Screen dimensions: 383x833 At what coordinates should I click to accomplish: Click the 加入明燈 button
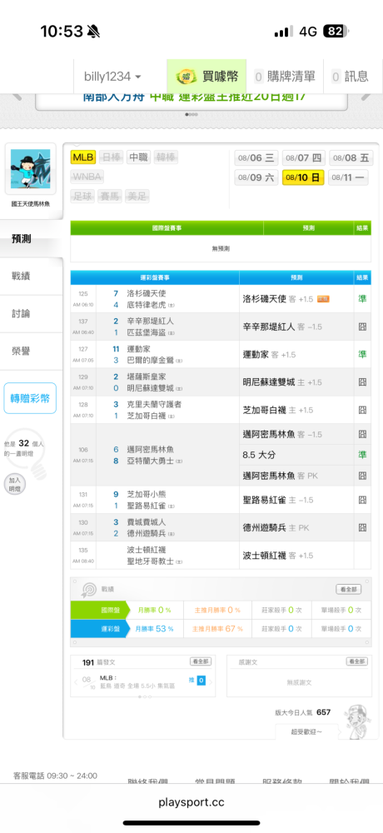(x=14, y=485)
